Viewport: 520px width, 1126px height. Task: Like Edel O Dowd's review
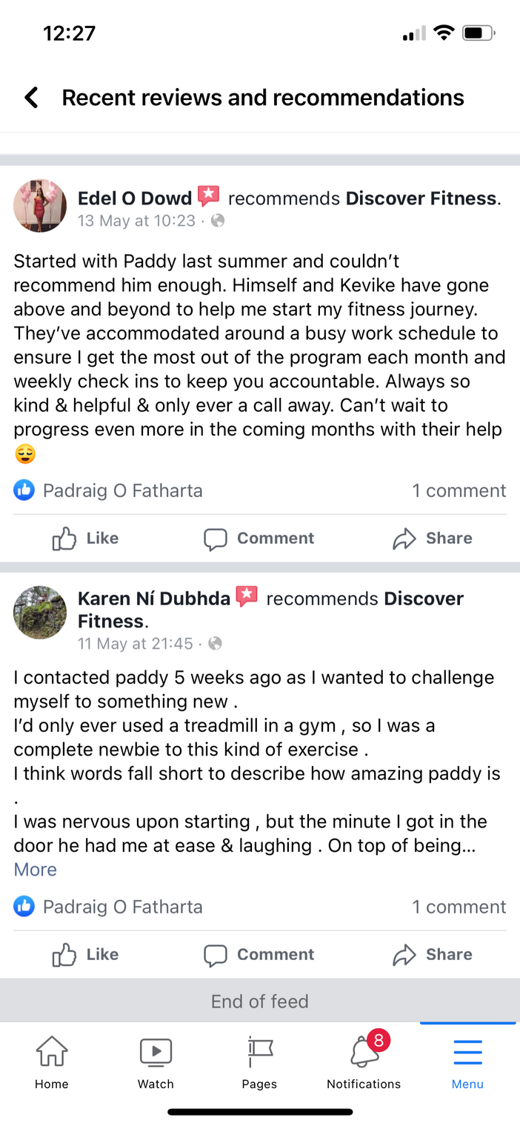tap(85, 539)
